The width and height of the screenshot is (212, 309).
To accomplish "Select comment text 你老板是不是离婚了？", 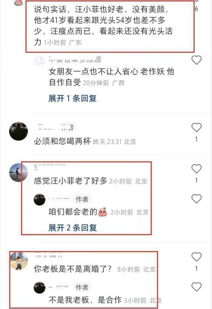I will (72, 269).
